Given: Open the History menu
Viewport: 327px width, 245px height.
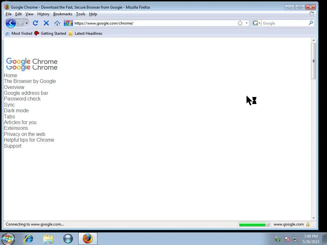Looking at the screenshot, I should [43, 14].
